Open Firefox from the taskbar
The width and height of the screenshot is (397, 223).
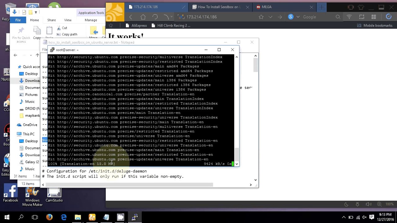(x=49, y=217)
